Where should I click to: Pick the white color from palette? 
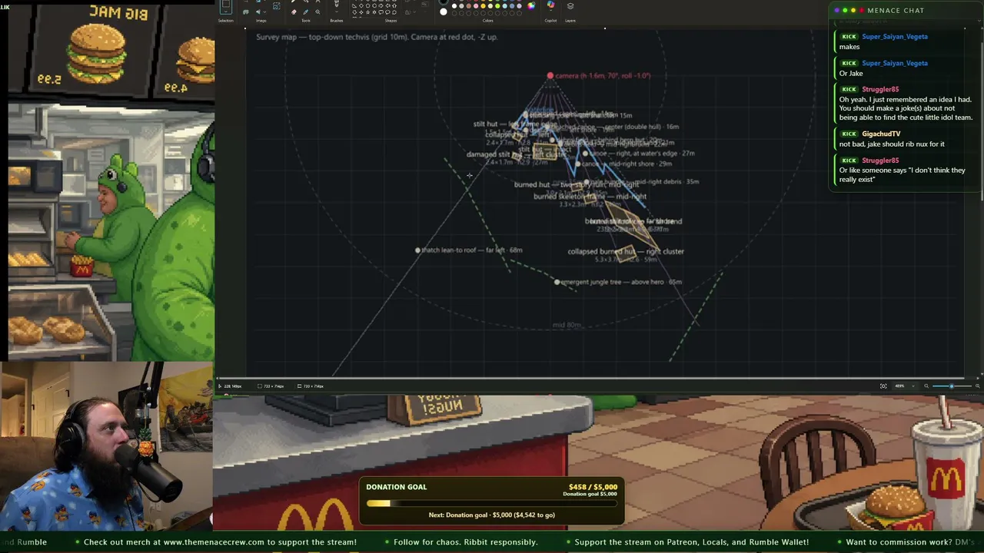(454, 5)
